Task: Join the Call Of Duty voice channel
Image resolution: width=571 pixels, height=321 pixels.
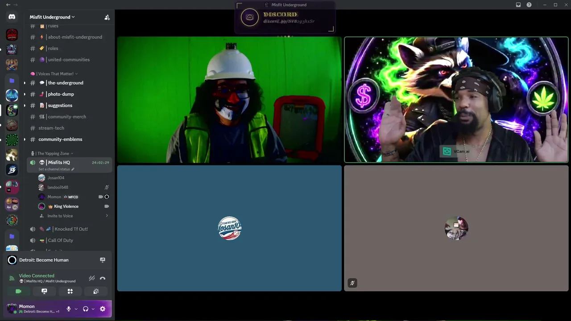Action: click(69, 240)
